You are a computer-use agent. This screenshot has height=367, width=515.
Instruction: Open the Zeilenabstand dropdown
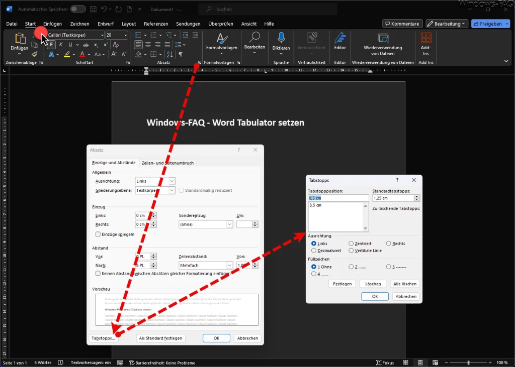[x=229, y=265]
